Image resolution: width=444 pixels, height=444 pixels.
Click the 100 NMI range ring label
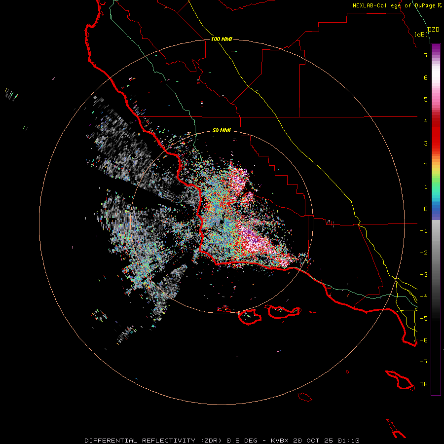[x=222, y=39]
